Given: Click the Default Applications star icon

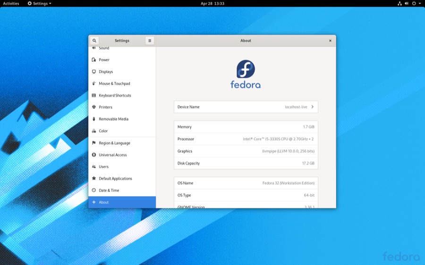Looking at the screenshot, I should pyautogui.click(x=94, y=178).
